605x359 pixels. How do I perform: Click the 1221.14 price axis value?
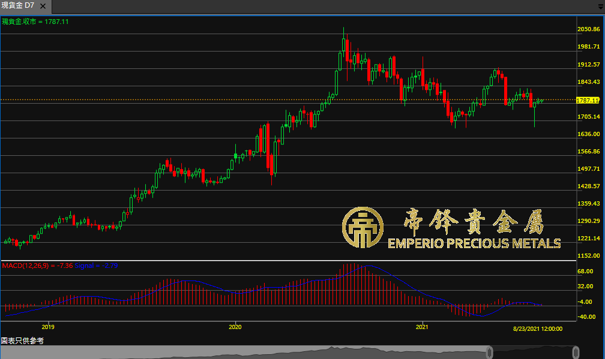click(x=588, y=238)
